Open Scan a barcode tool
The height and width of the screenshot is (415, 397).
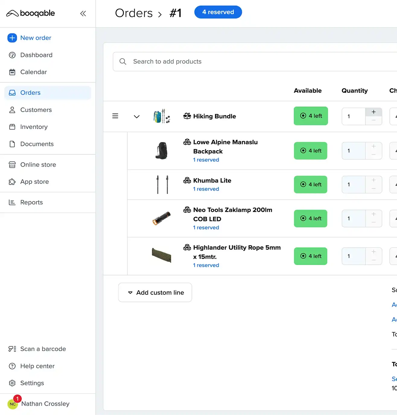(43, 349)
